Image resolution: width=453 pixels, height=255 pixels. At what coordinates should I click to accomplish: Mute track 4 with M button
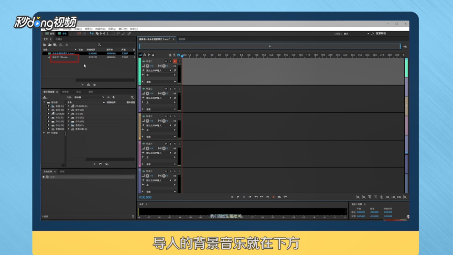[x=166, y=144]
